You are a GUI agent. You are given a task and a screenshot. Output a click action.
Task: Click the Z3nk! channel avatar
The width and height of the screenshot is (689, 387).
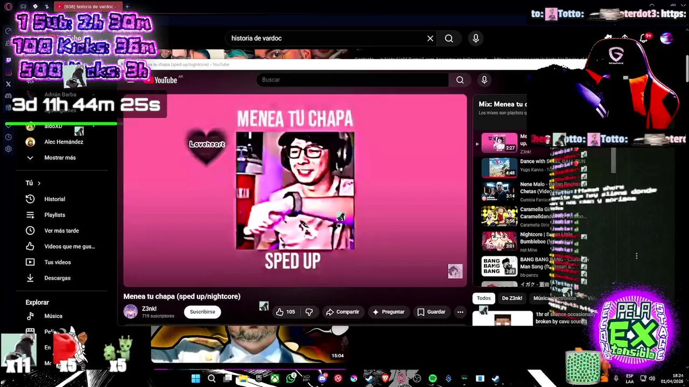point(130,312)
